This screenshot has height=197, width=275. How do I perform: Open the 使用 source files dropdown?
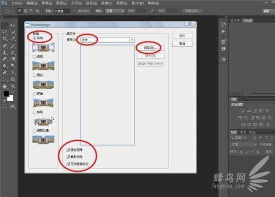pos(107,40)
